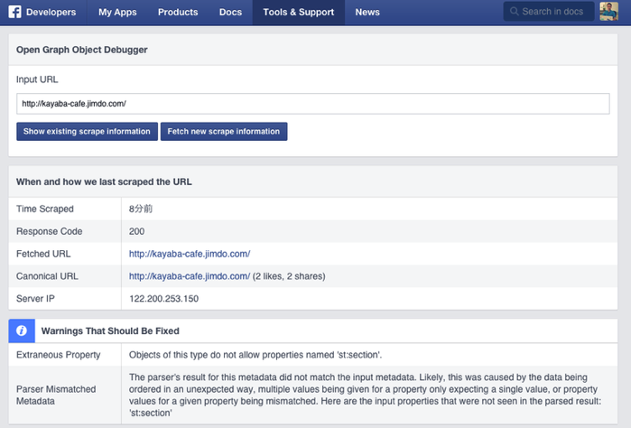The height and width of the screenshot is (428, 631).
Task: Open the user profile avatar
Action: [x=608, y=11]
